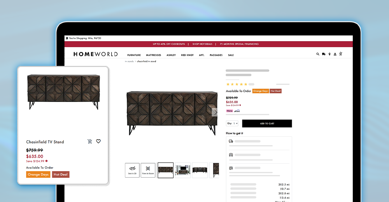Open the Qty dropdown selector
The height and width of the screenshot is (202, 389).
click(233, 123)
